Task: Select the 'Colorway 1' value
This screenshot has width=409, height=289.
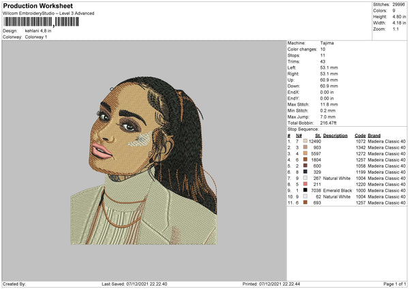Action: [x=36, y=37]
